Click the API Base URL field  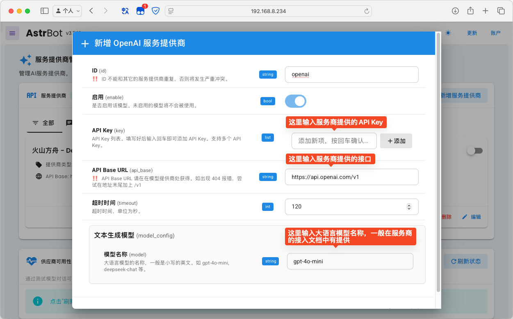point(351,177)
